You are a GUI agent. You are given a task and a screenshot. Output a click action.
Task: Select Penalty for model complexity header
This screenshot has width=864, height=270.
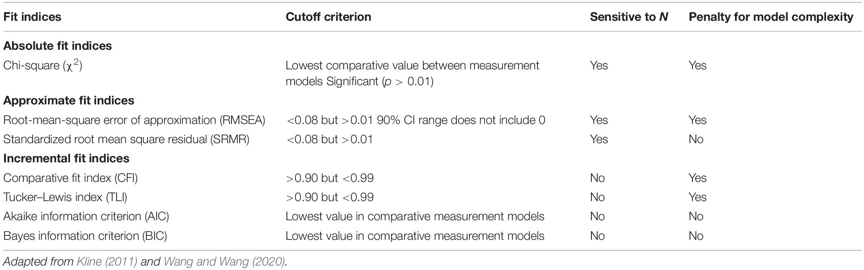click(771, 17)
